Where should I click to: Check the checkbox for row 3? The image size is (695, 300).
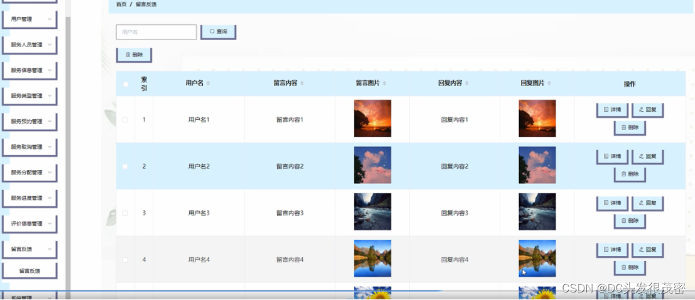tap(125, 213)
